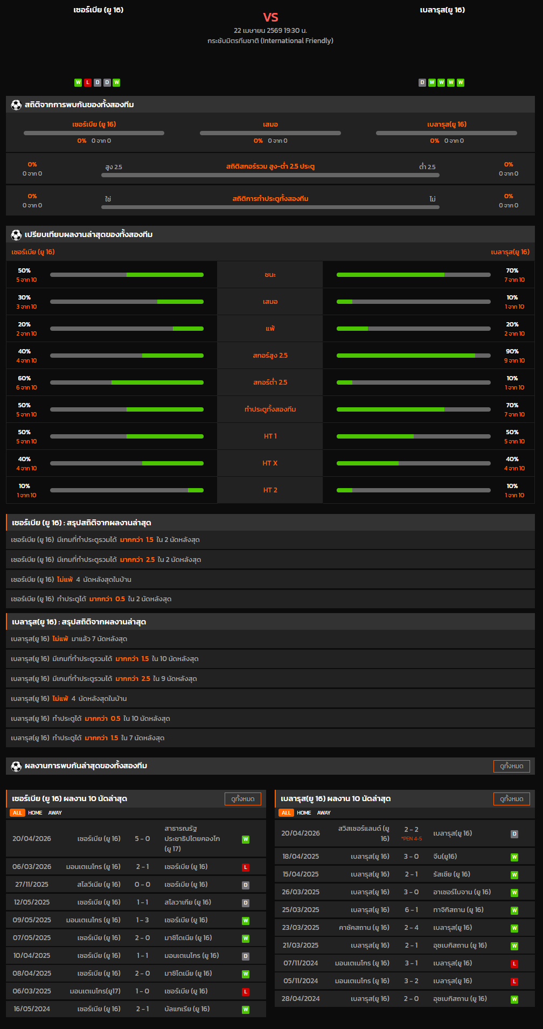Click the D result badge for the Switzerland 2 - 2 match
Image resolution: width=543 pixels, height=1029 pixels.
click(514, 834)
